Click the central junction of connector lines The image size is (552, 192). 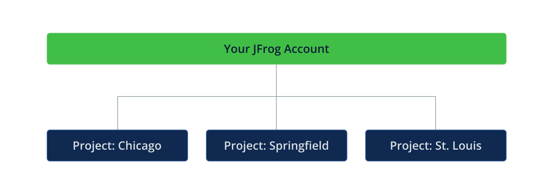pos(276,96)
